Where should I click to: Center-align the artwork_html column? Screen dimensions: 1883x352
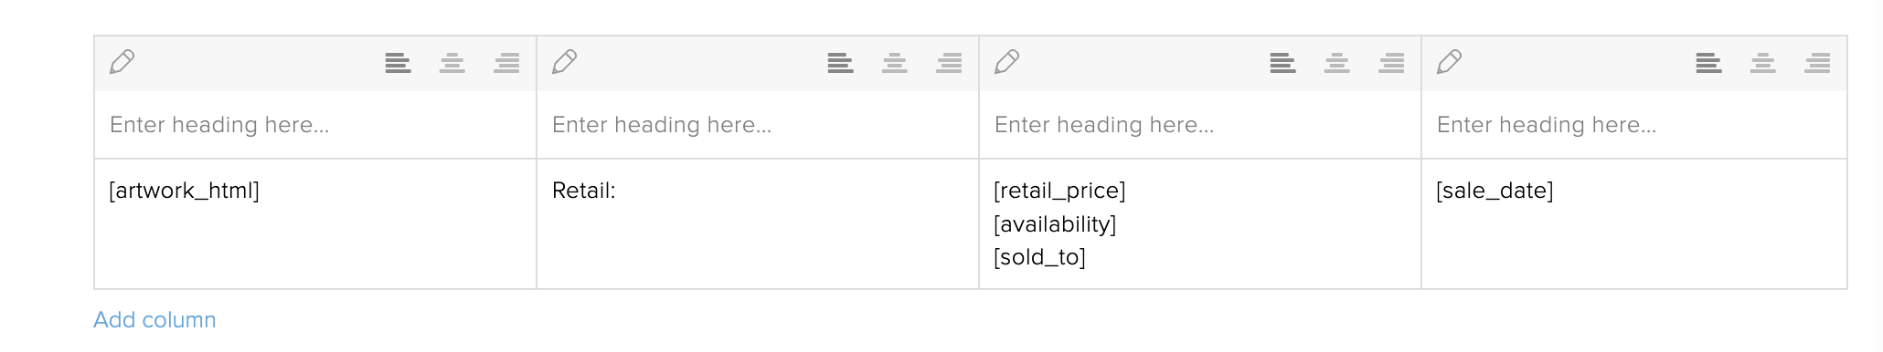452,63
